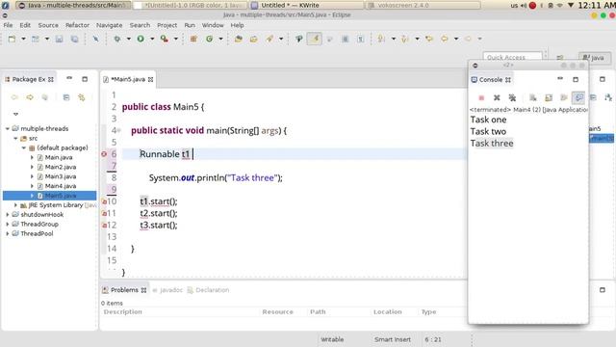Expand the shutdownHook project

8,214
